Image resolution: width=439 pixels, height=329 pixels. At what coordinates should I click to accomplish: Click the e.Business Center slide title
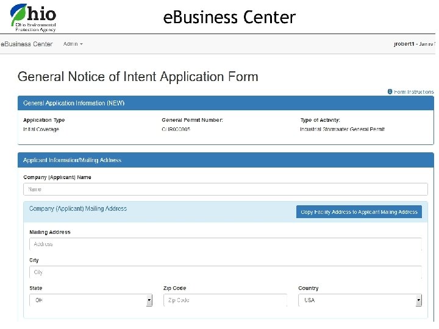click(x=229, y=18)
